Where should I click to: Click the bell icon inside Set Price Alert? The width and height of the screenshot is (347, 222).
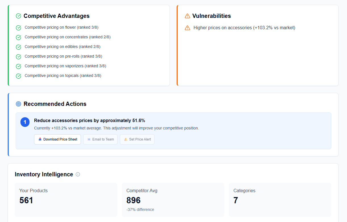coord(125,139)
